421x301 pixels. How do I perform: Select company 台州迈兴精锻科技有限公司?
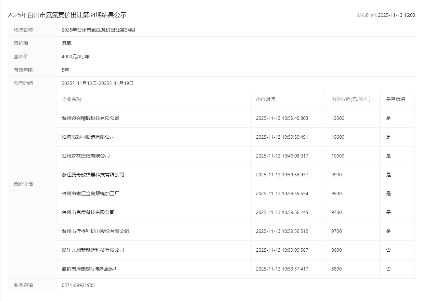click(x=90, y=118)
